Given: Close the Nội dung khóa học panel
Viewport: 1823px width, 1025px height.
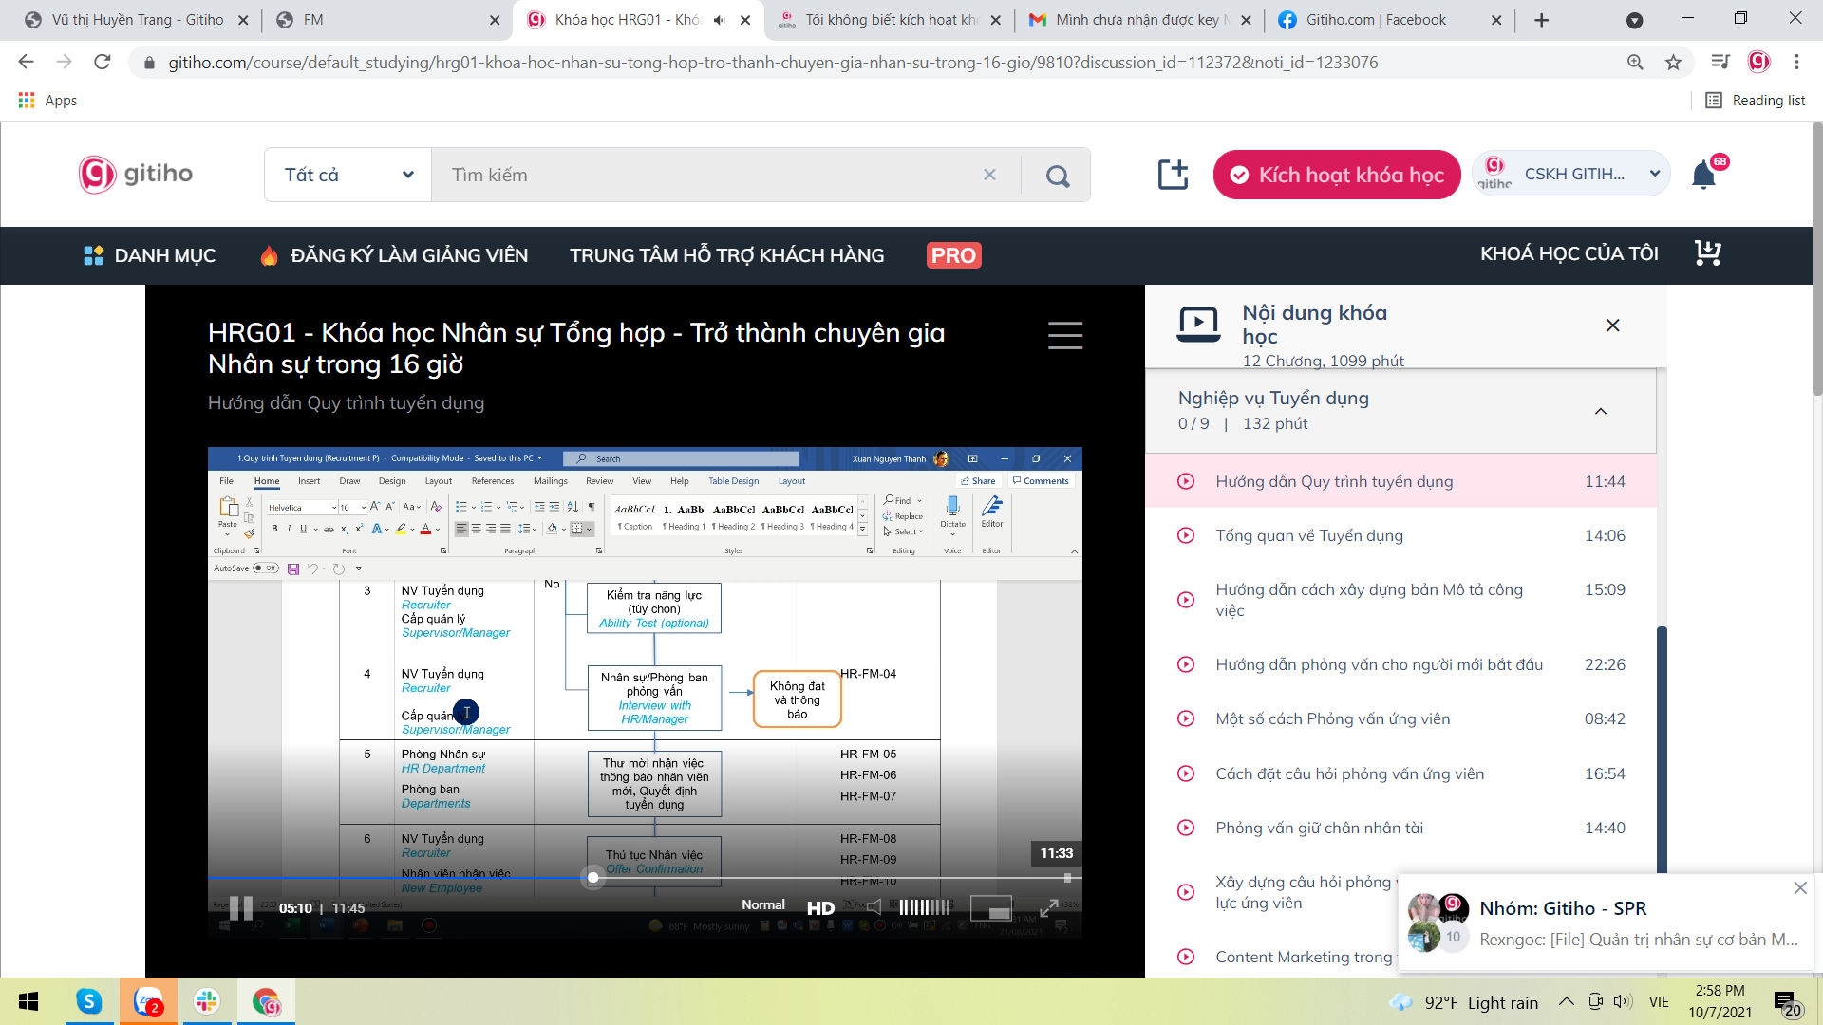Looking at the screenshot, I should click(1612, 326).
